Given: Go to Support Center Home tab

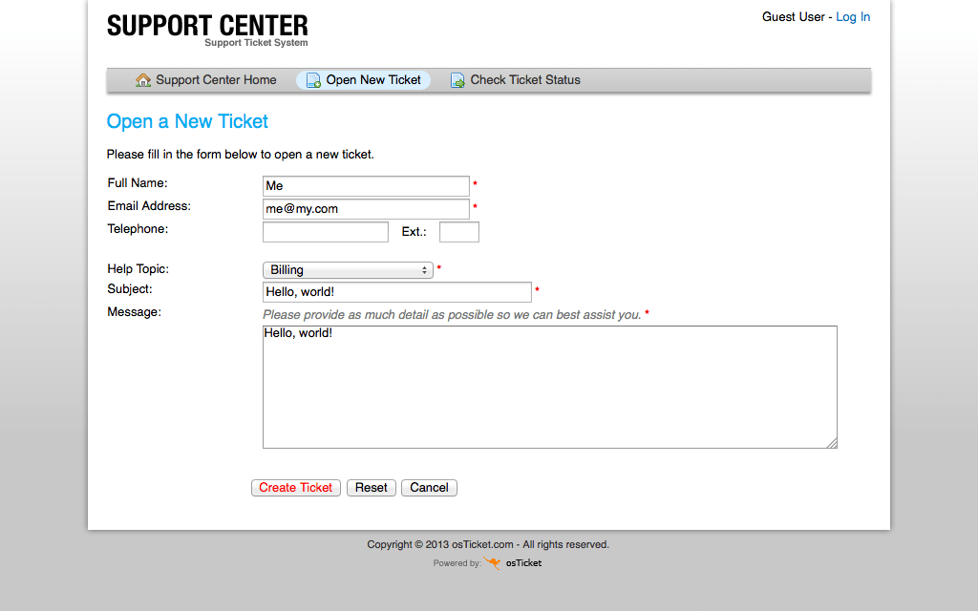Looking at the screenshot, I should click(216, 80).
